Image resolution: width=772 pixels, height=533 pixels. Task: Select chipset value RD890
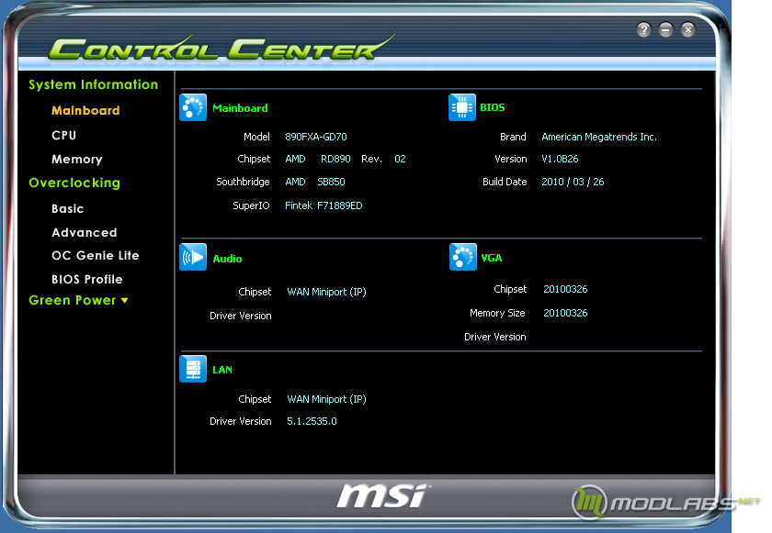point(335,159)
